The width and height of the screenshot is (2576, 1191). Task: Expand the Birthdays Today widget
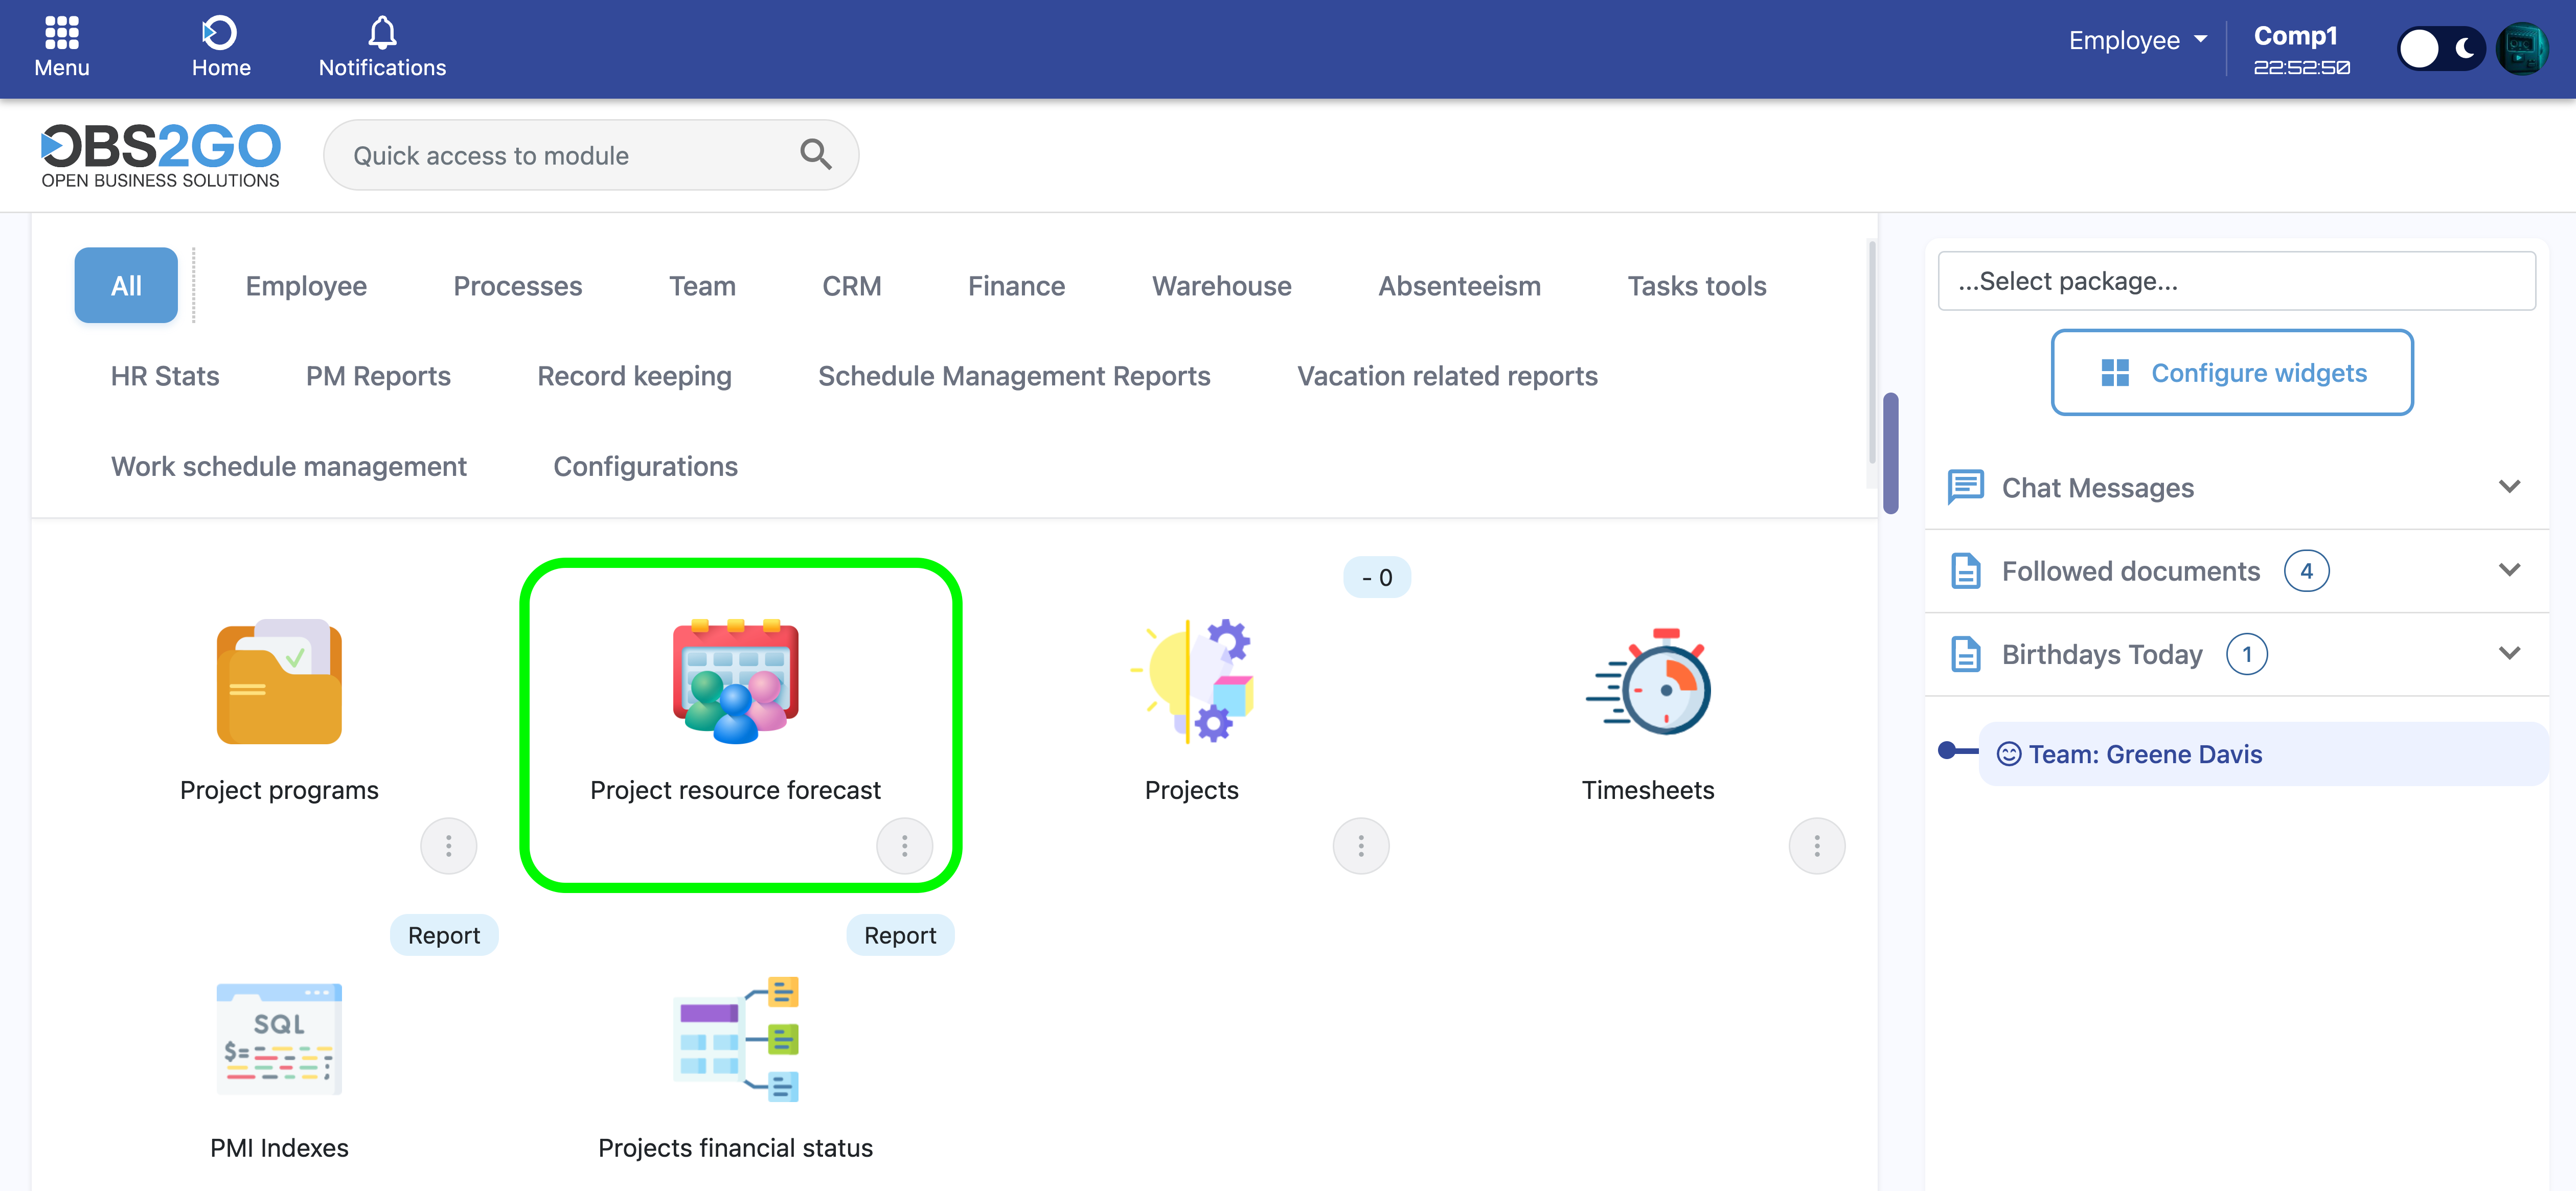coord(2508,654)
